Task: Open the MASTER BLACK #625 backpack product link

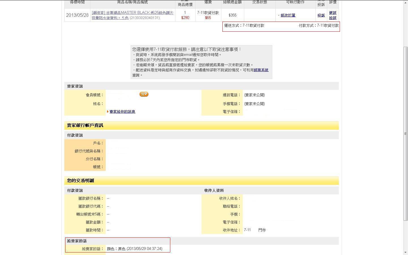Action: [132, 15]
